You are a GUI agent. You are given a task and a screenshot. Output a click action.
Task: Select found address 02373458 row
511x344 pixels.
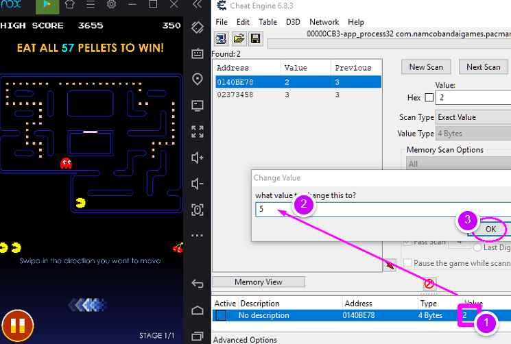(298, 95)
